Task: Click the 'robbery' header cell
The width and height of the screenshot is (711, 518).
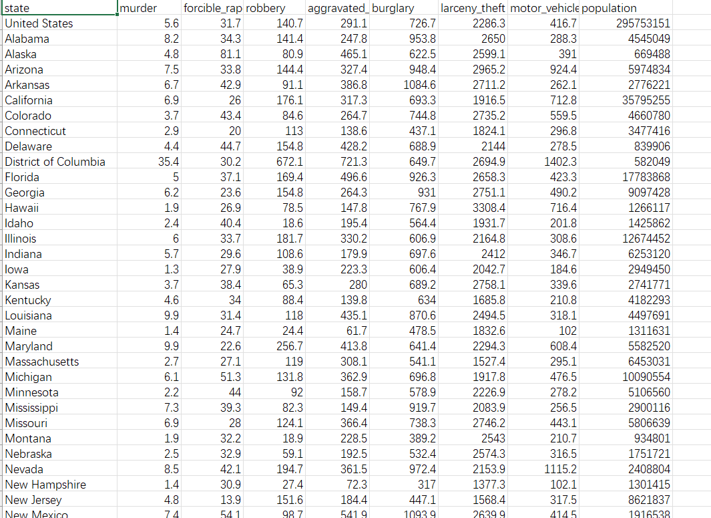Action: pyautogui.click(x=274, y=8)
